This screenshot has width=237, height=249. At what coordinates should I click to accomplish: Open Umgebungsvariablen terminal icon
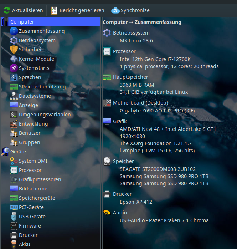pos(14,115)
